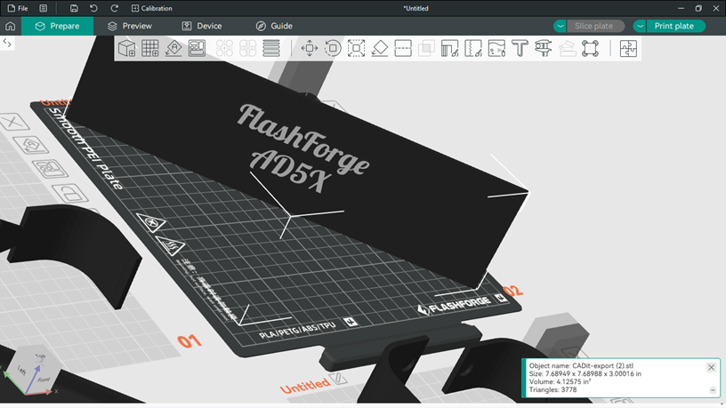Switch to the puzzle-piece assembly view
This screenshot has height=408, width=726.
click(x=629, y=48)
